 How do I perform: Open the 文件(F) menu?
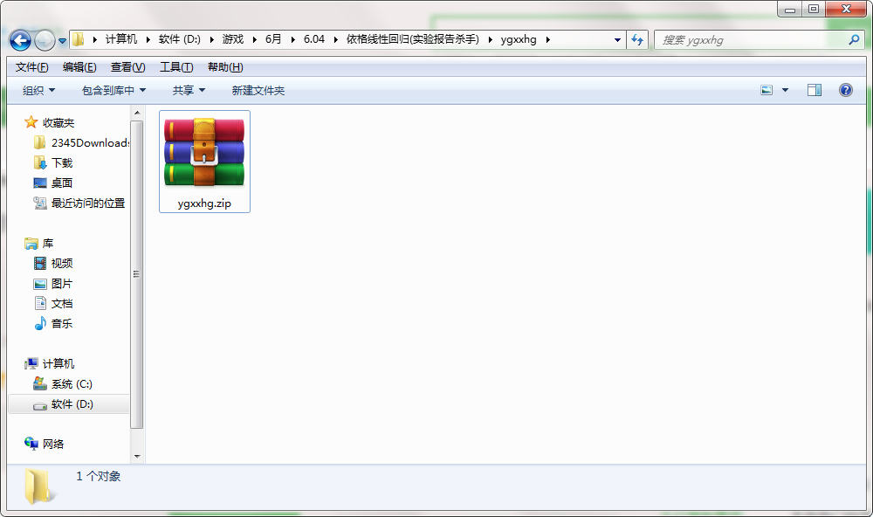pos(31,67)
